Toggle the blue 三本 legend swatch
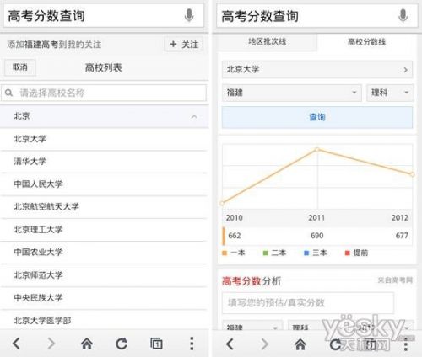This screenshot has height=357, width=422. pyautogui.click(x=306, y=253)
